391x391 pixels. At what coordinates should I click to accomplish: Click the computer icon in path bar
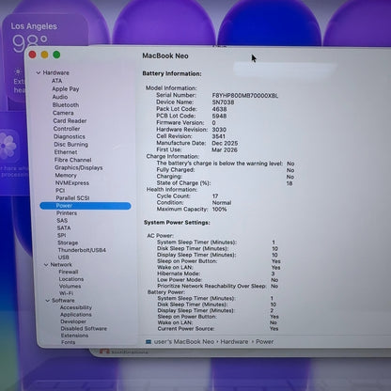(149, 342)
